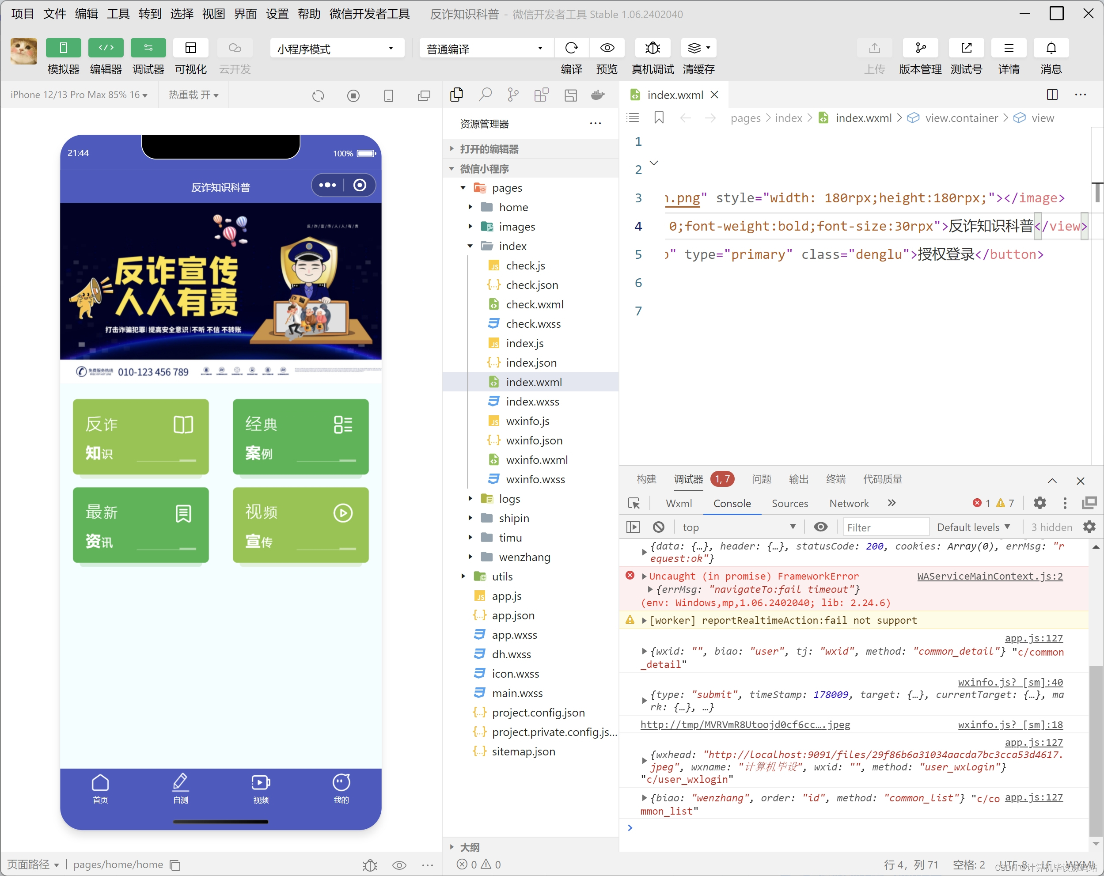Open the Default levels dropdown
The width and height of the screenshot is (1104, 876).
click(973, 527)
